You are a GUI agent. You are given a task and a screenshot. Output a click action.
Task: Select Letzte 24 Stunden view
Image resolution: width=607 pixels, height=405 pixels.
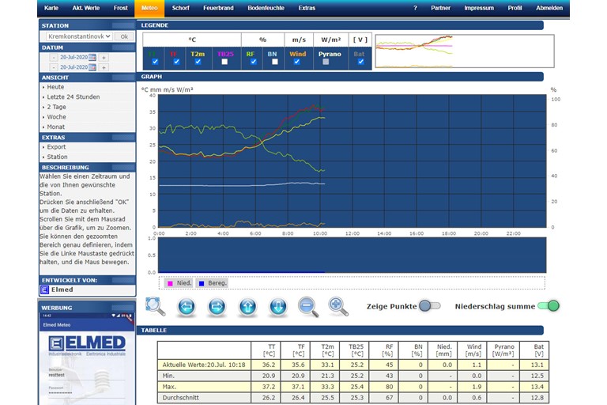coord(73,97)
